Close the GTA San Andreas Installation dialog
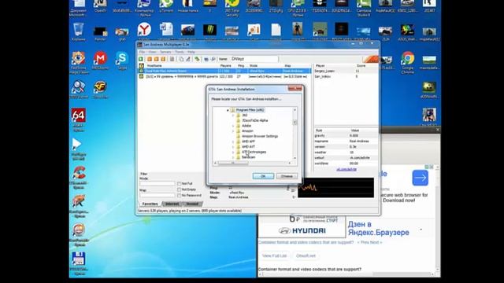504x283 pixels. pos(295,89)
